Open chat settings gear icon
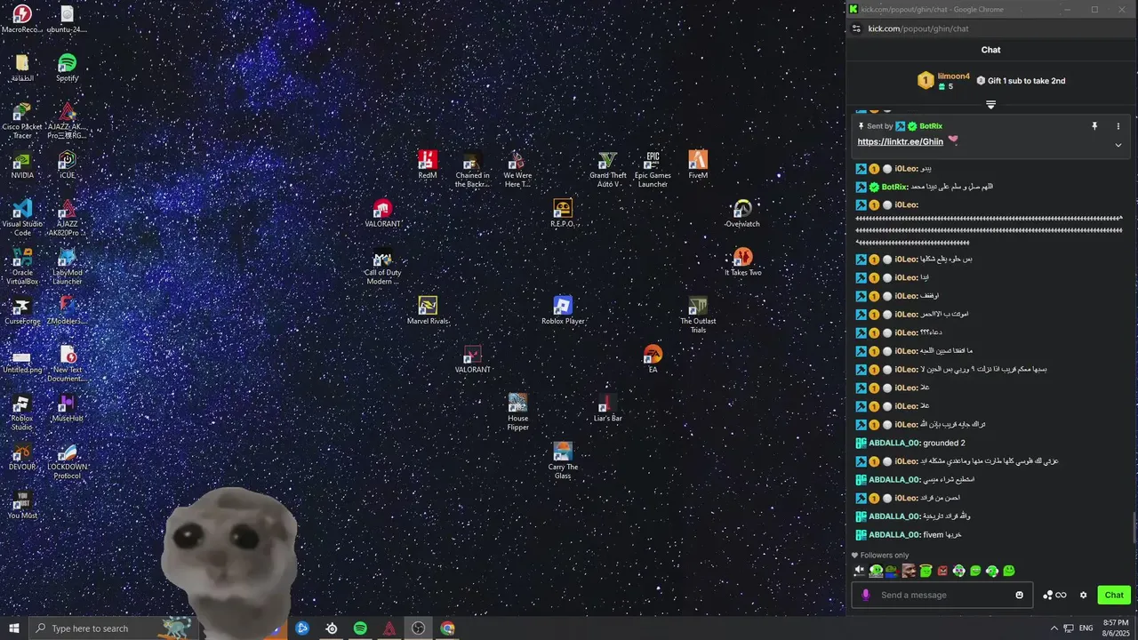Image resolution: width=1138 pixels, height=640 pixels. (x=1083, y=595)
